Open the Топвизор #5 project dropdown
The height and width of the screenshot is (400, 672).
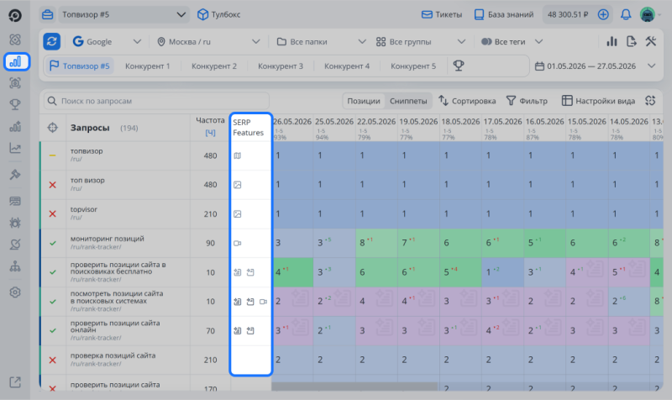tap(123, 14)
